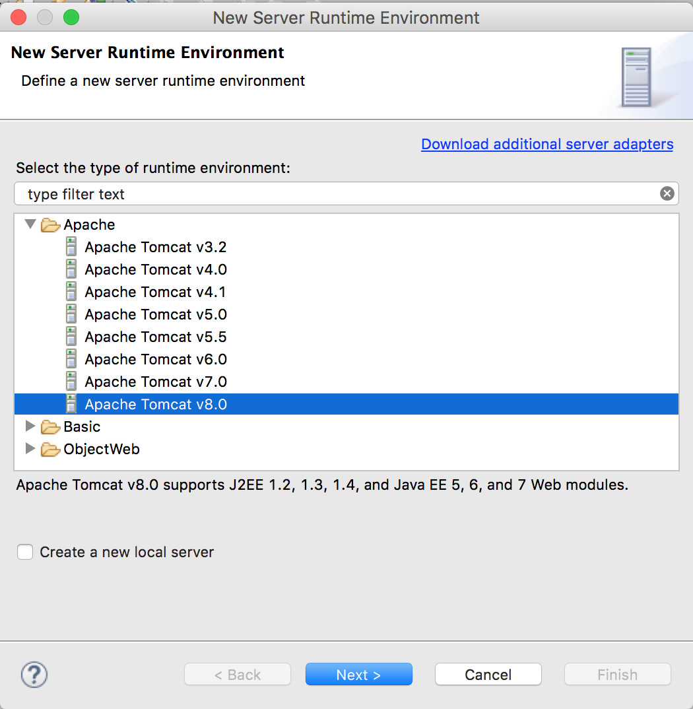This screenshot has width=693, height=709.
Task: Expand the ObjectWeb tree node
Action: 30,448
